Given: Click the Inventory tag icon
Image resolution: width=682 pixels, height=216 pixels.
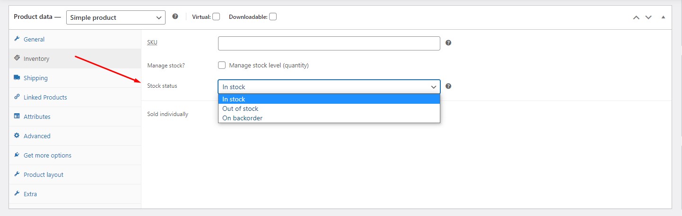Looking at the screenshot, I should click(17, 58).
